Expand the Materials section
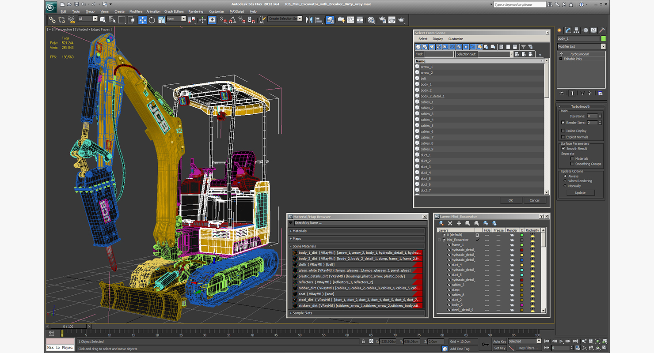The image size is (654, 353). (x=357, y=231)
